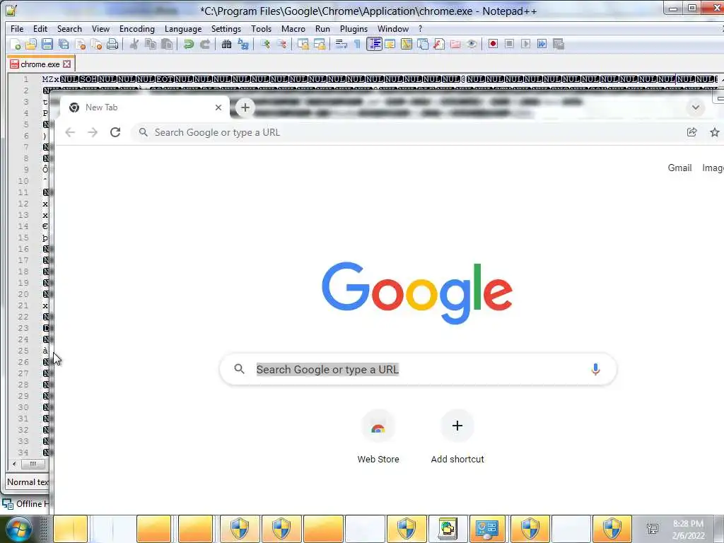The width and height of the screenshot is (724, 543).
Task: Toggle Show All Characters pilcrow icon
Action: click(357, 44)
